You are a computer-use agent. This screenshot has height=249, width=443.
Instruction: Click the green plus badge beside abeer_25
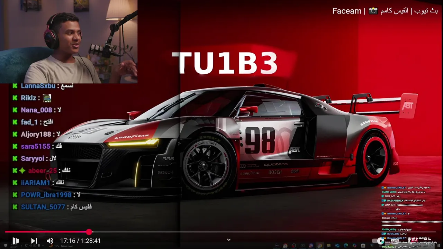pos(22,170)
